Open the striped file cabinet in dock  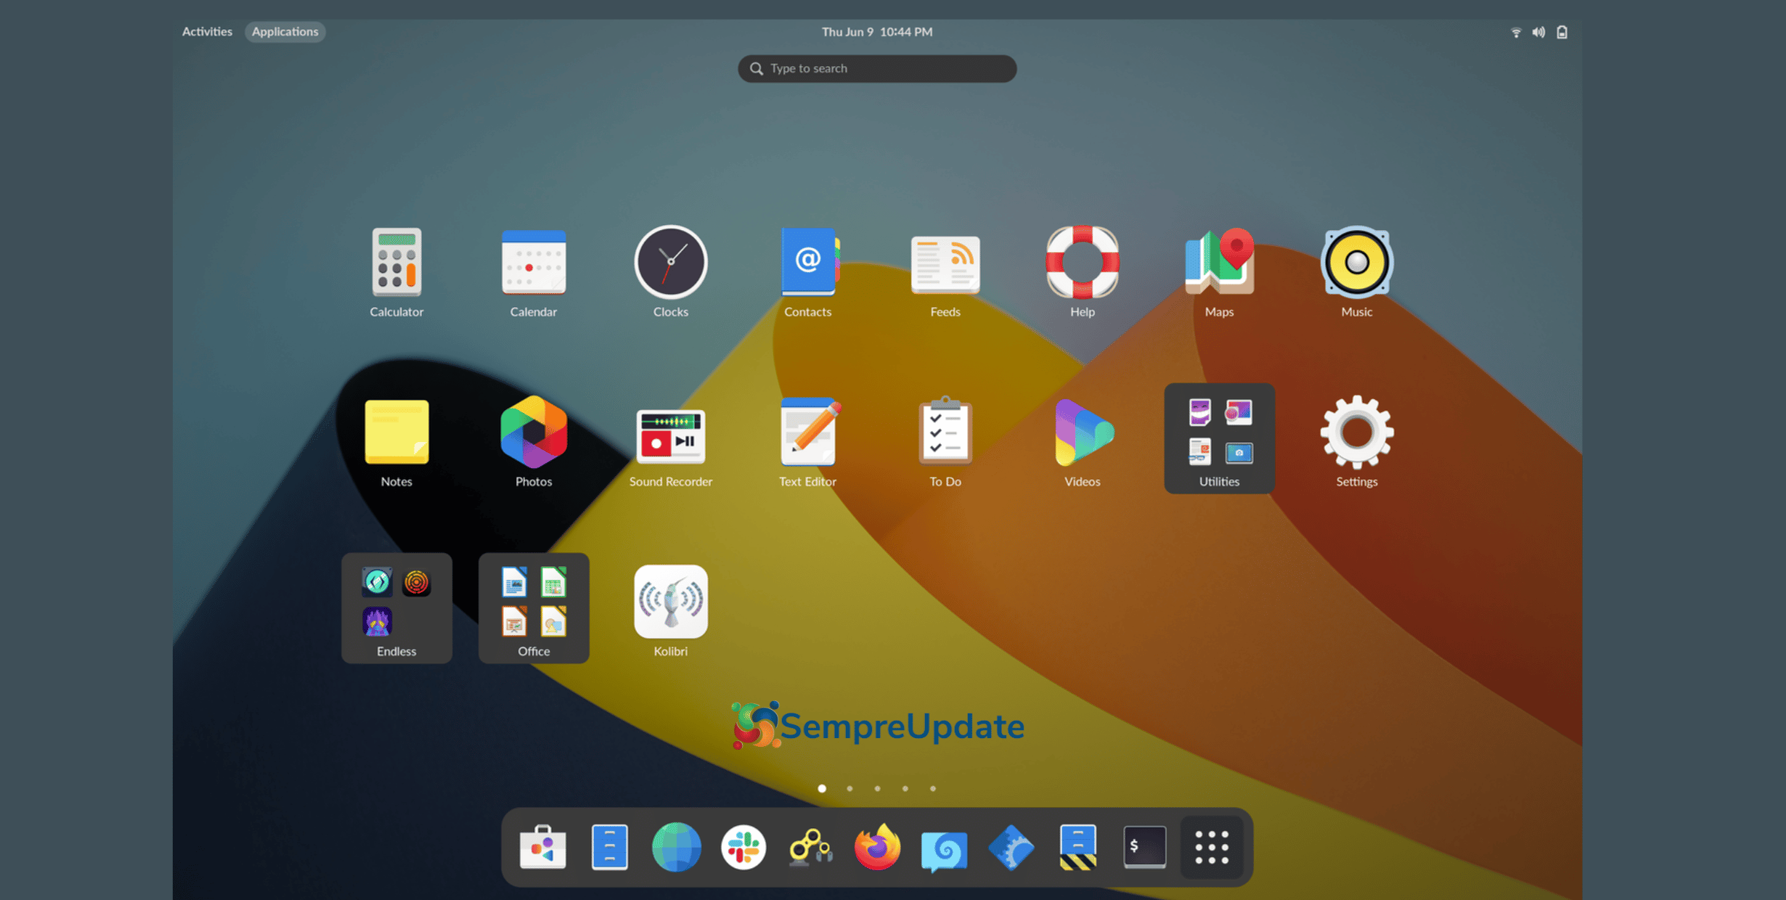(x=1078, y=847)
